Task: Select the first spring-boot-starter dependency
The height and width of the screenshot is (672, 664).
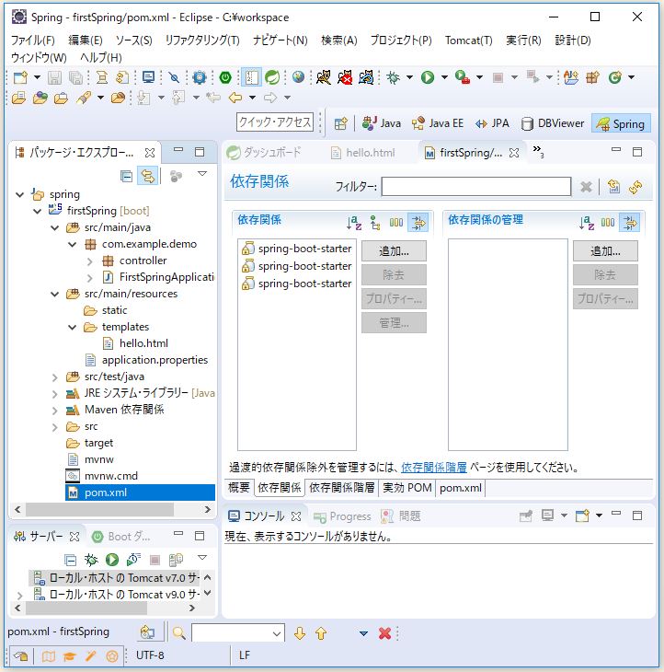Action: point(297,249)
